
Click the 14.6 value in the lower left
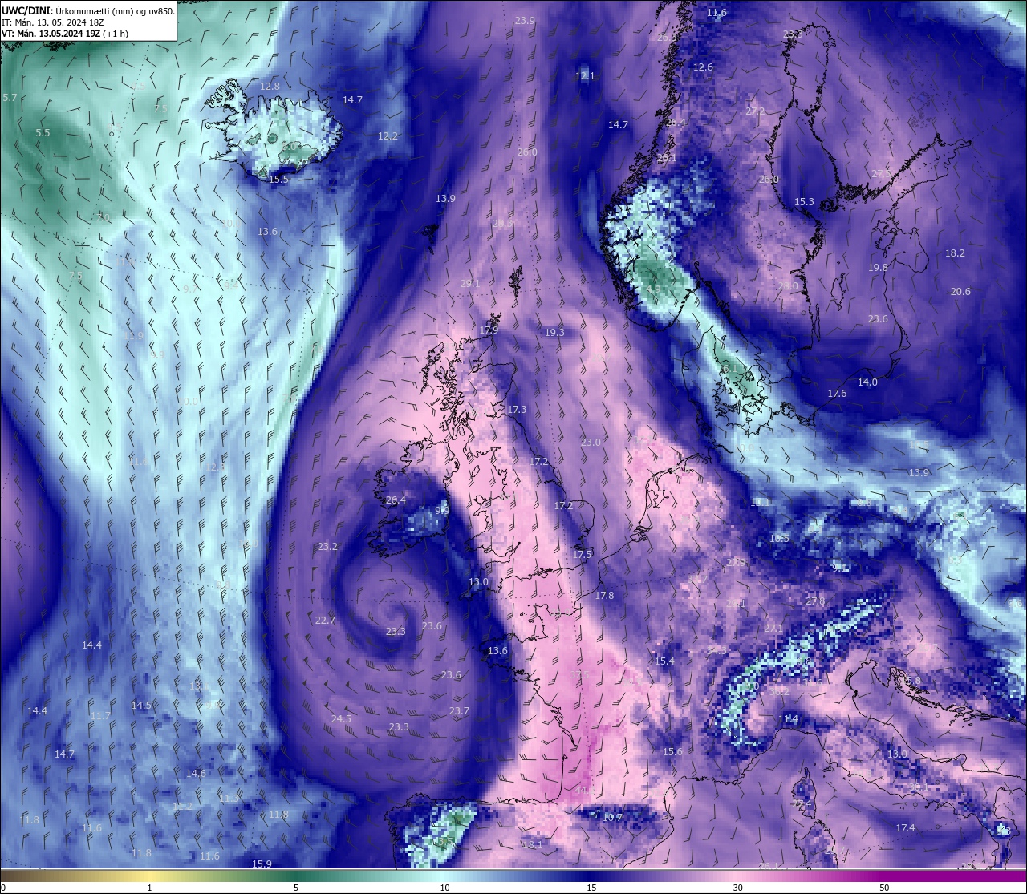point(196,774)
